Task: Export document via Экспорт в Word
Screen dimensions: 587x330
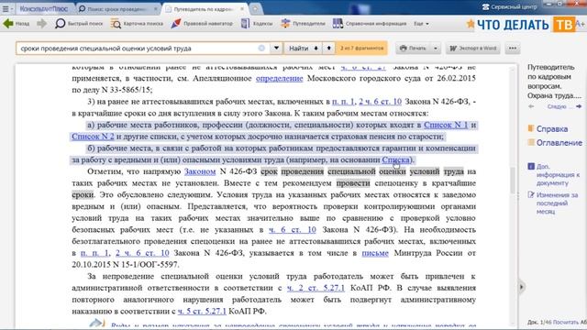Action: tap(473, 49)
